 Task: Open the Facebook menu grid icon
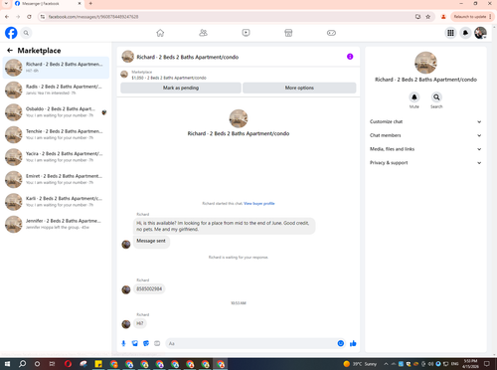pos(450,33)
